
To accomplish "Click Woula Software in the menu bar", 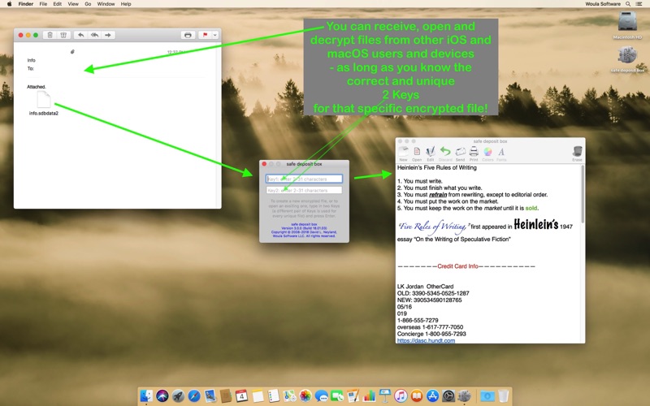I will pyautogui.click(x=603, y=4).
